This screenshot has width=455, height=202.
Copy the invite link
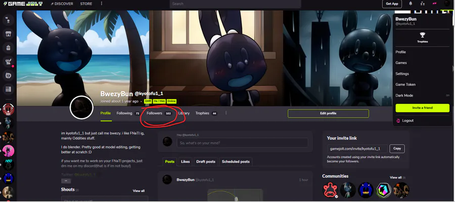point(397,148)
